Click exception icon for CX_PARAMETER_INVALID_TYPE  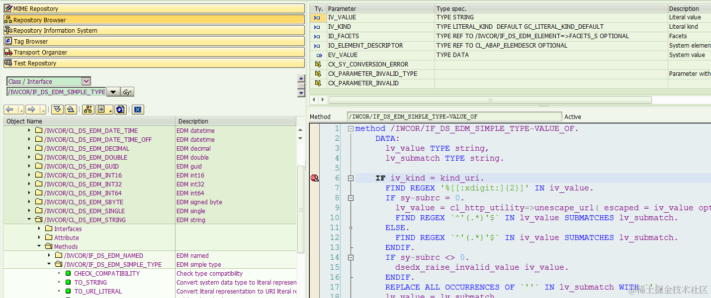318,74
